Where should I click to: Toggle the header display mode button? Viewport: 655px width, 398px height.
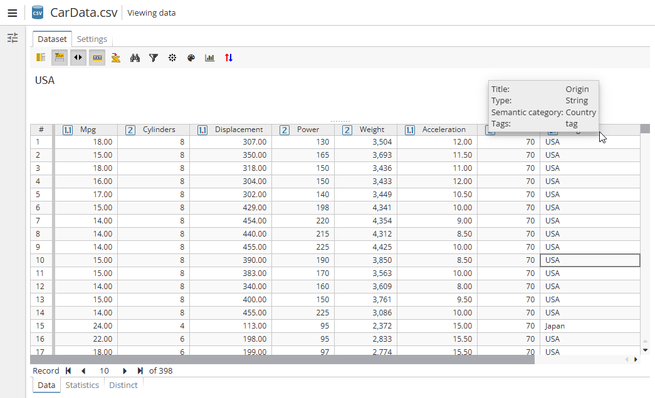point(60,58)
